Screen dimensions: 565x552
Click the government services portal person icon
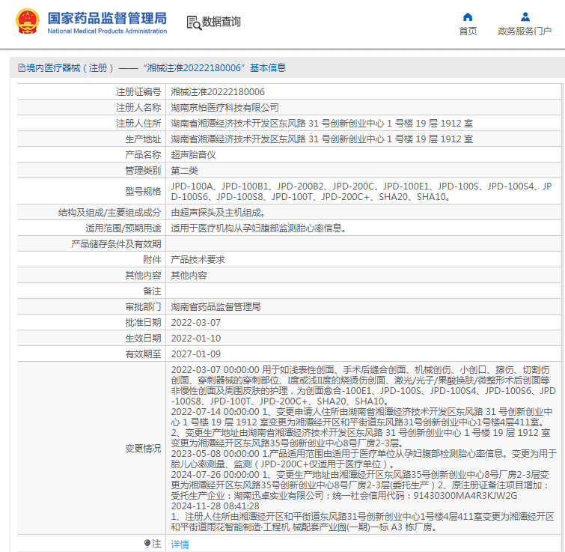pos(525,16)
